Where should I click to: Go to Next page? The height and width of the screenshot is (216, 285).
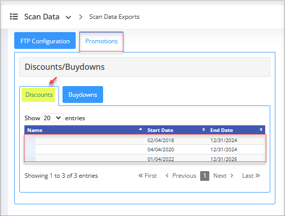click(224, 176)
